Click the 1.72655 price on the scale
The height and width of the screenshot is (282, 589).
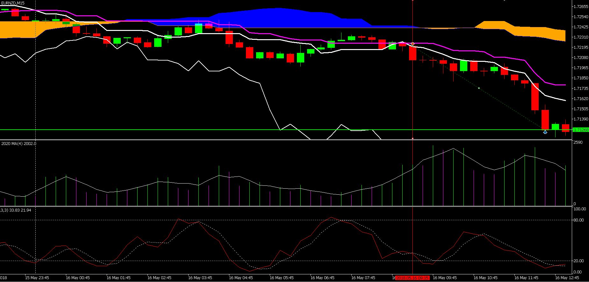tap(580, 6)
